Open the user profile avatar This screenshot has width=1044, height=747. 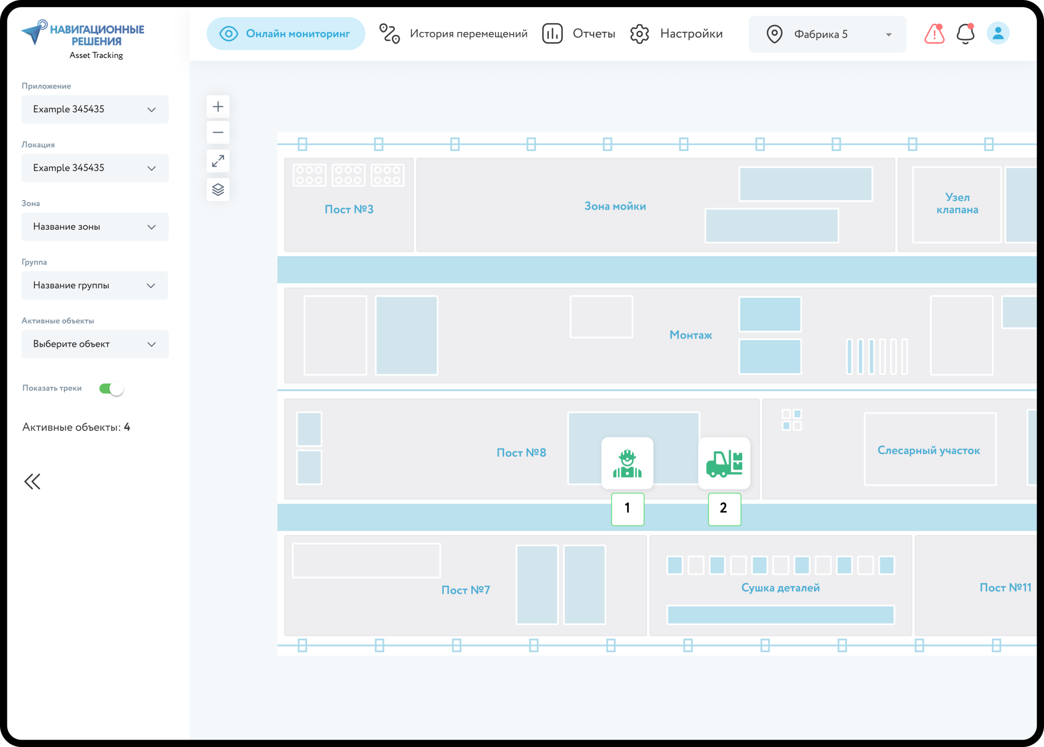point(998,33)
